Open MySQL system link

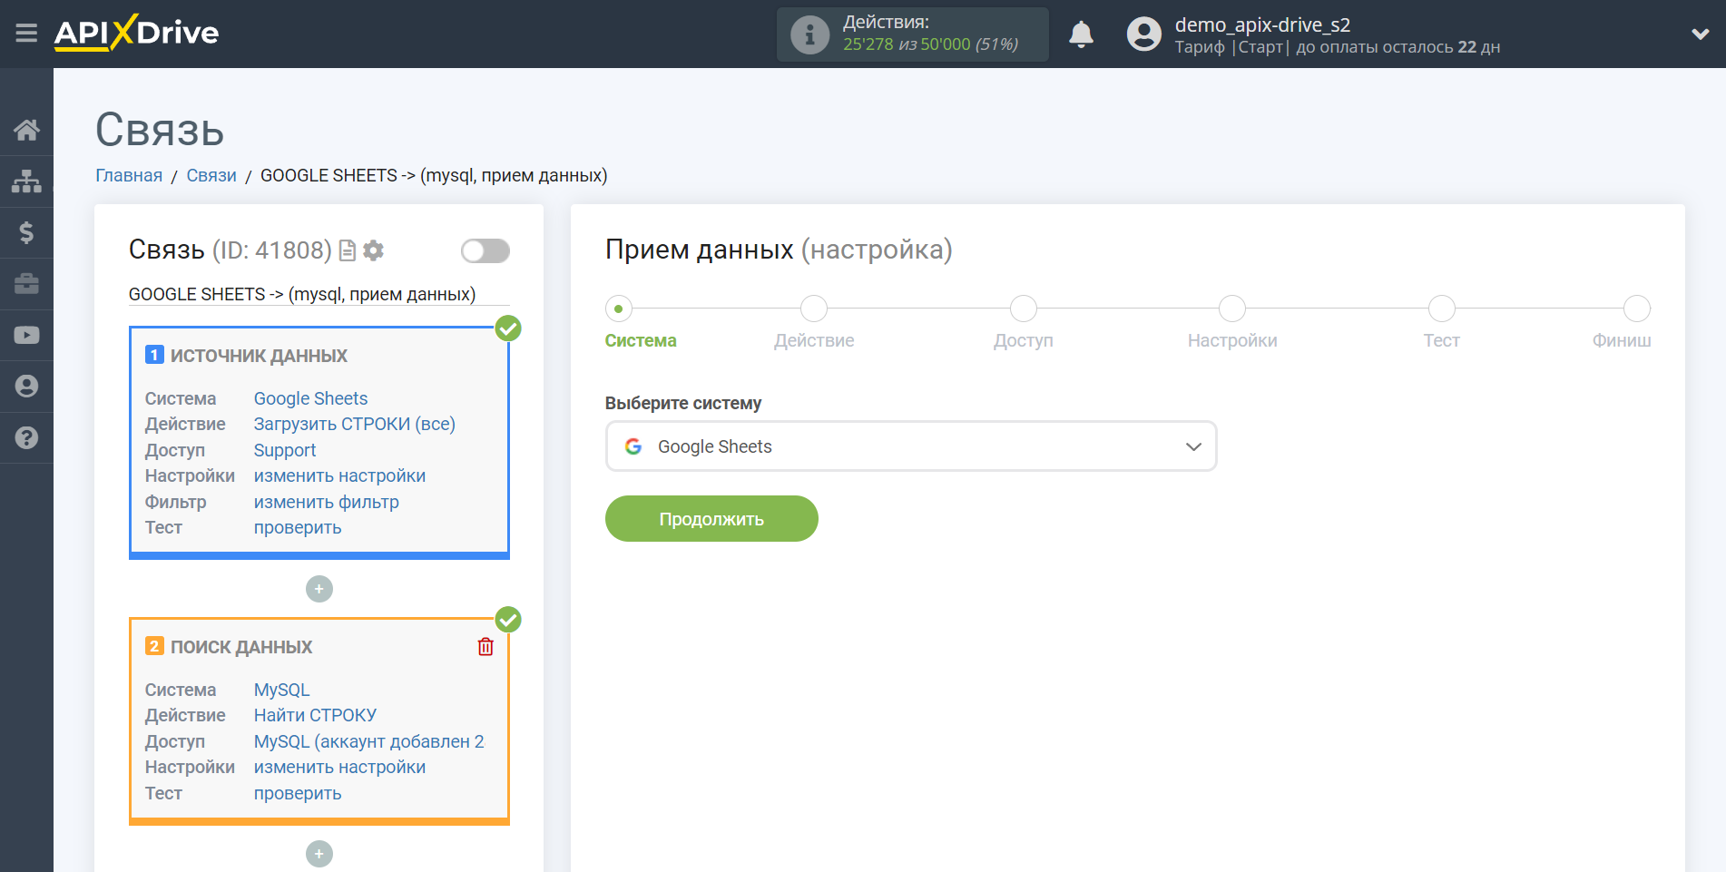click(281, 690)
